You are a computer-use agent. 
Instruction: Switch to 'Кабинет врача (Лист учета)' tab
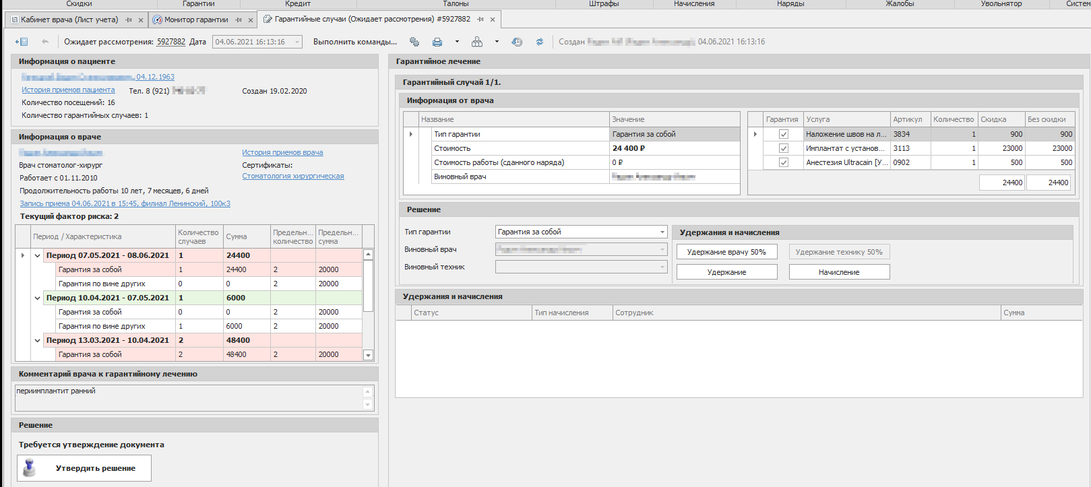[x=69, y=20]
